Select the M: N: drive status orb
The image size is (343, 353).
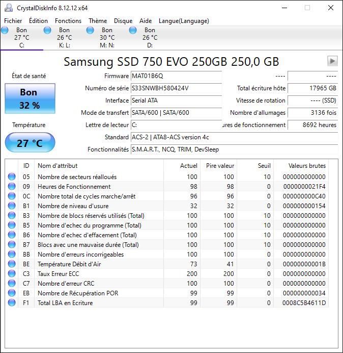point(91,31)
